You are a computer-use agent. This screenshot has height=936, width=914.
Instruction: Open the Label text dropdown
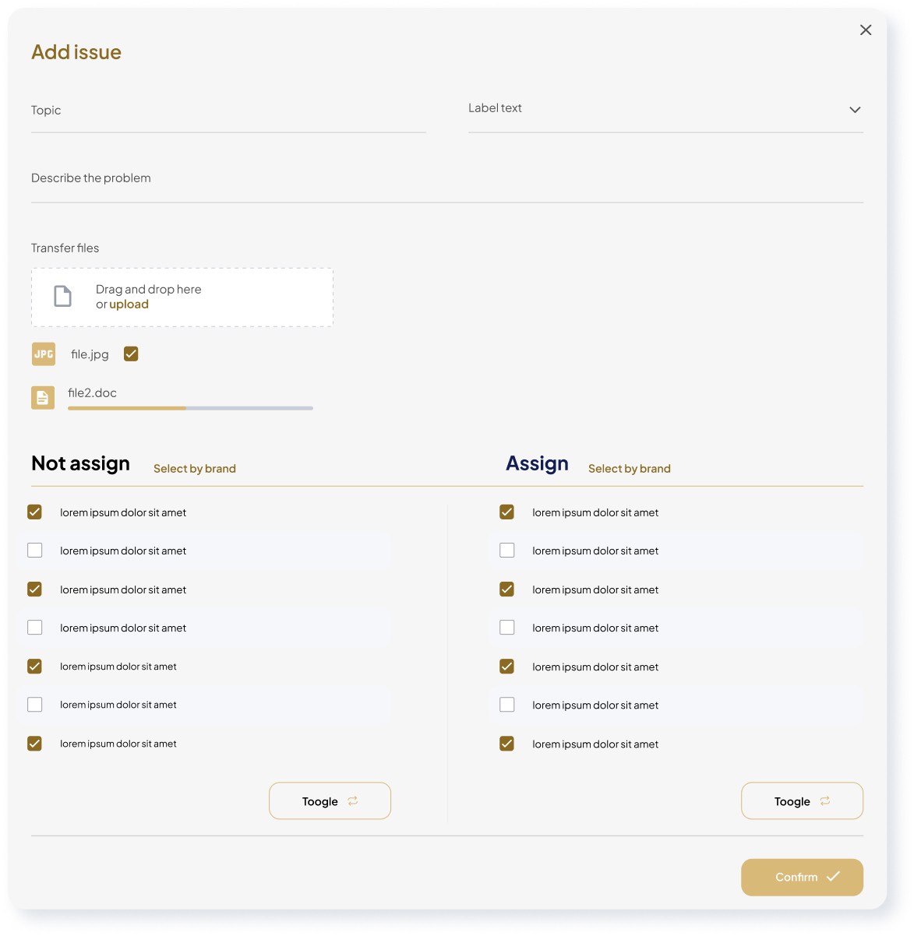tap(855, 110)
